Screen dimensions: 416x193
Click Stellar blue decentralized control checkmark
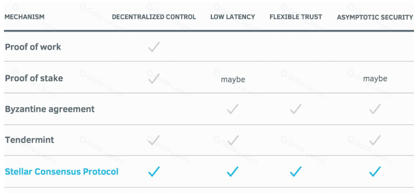point(154,171)
